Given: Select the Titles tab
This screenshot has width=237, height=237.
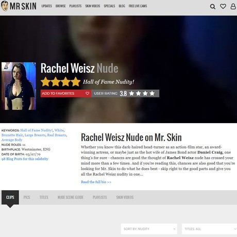Looking at the screenshot, I should 44,197.
